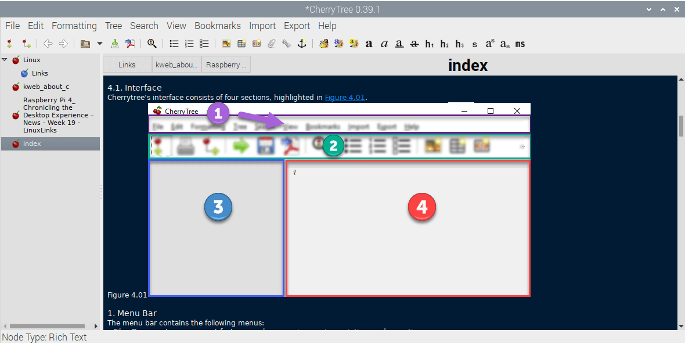Apply h3 heading style
The image size is (685, 344).
(x=460, y=44)
